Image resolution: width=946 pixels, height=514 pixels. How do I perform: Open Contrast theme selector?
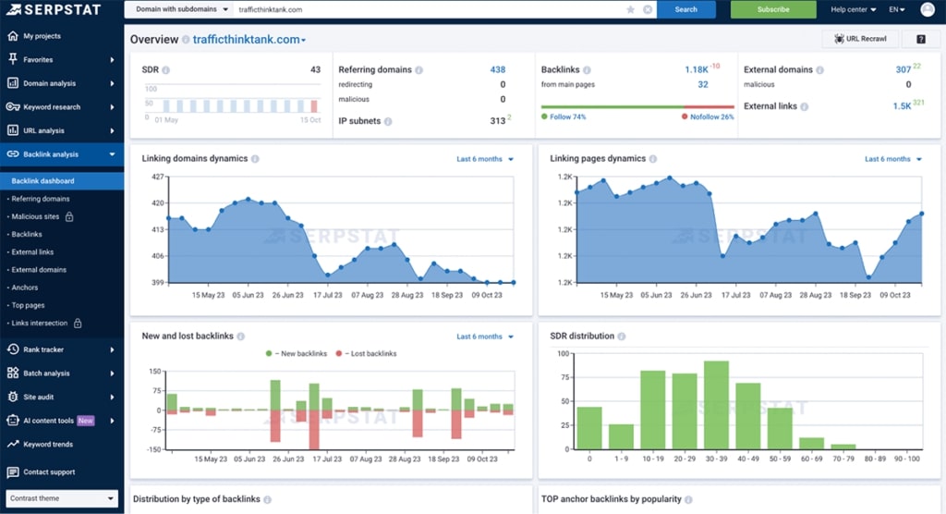click(x=62, y=498)
